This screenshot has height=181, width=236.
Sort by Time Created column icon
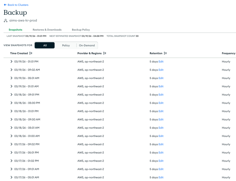tap(31, 53)
